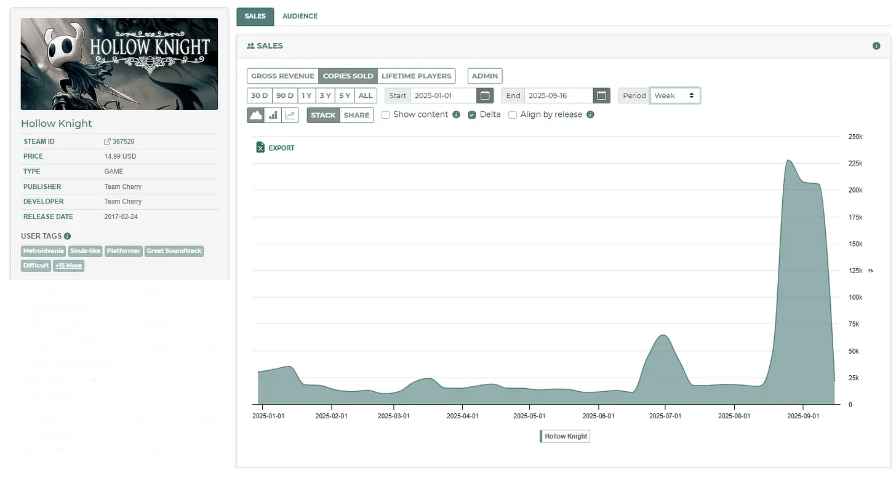Open the Steam ID 367520 link
The width and height of the screenshot is (896, 481).
pyautogui.click(x=124, y=141)
